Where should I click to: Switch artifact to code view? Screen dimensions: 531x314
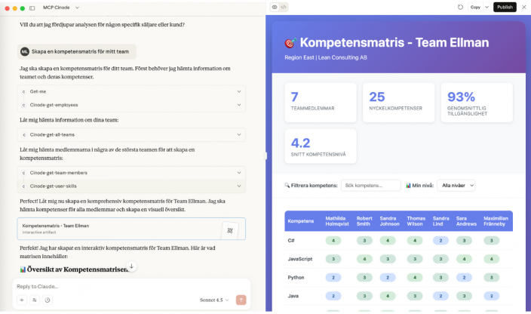(x=284, y=7)
